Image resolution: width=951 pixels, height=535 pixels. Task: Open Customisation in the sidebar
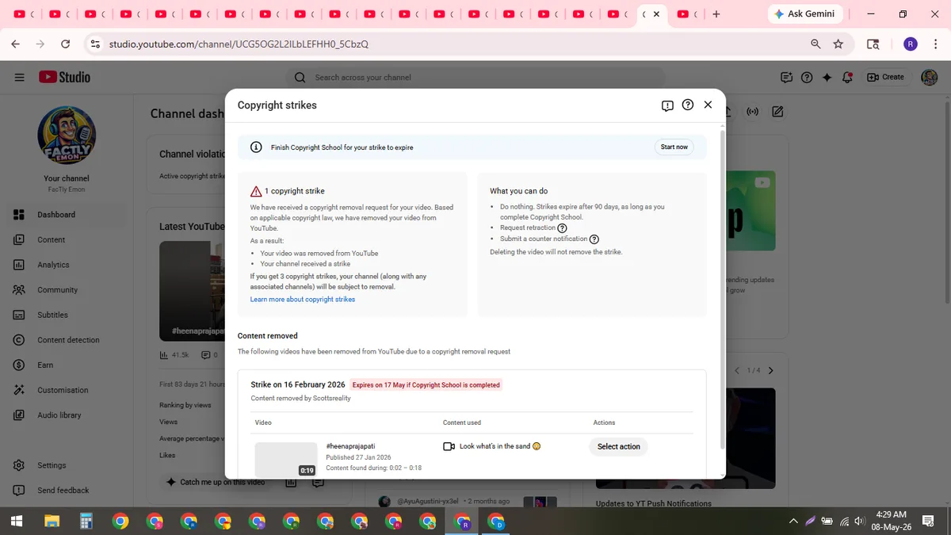[67, 390]
